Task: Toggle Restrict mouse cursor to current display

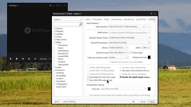Action: [110, 62]
